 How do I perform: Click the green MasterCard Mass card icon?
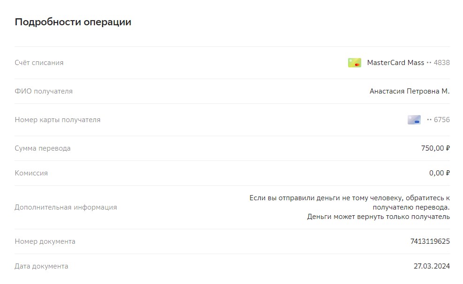coord(354,62)
